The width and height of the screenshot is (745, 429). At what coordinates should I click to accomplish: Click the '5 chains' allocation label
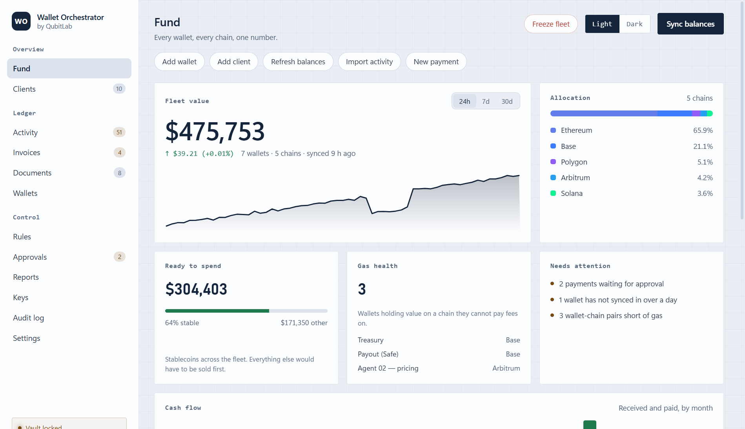pos(699,98)
